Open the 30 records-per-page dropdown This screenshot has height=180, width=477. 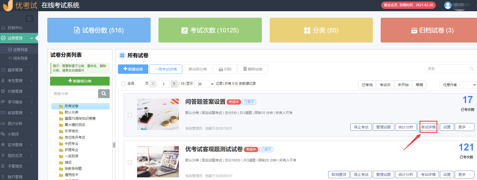pyautogui.click(x=205, y=84)
